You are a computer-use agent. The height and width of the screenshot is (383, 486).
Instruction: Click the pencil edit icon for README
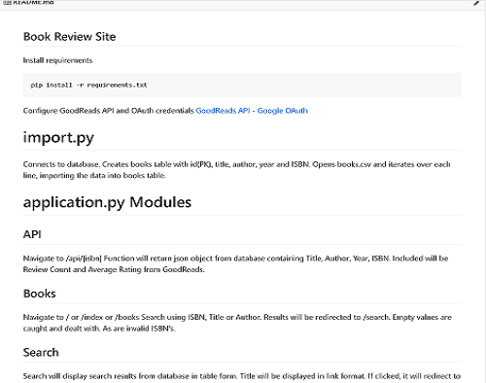[x=476, y=3]
